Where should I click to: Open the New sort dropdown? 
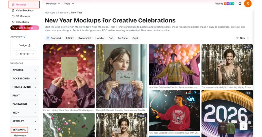[243, 38]
